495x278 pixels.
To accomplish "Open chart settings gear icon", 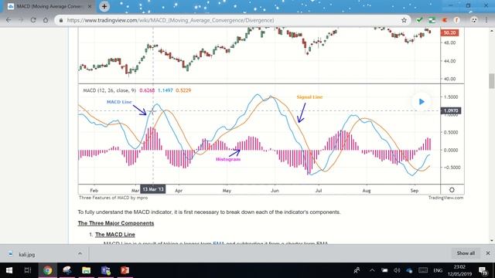I will coord(452,190).
